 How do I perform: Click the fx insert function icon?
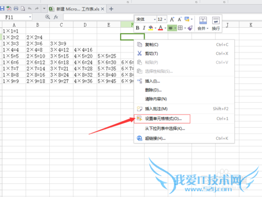click(x=56, y=17)
